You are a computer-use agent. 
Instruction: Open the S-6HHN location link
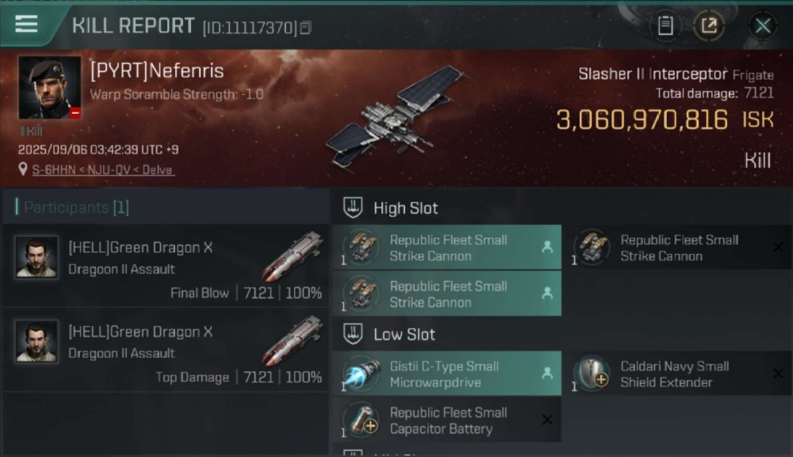[x=103, y=170]
